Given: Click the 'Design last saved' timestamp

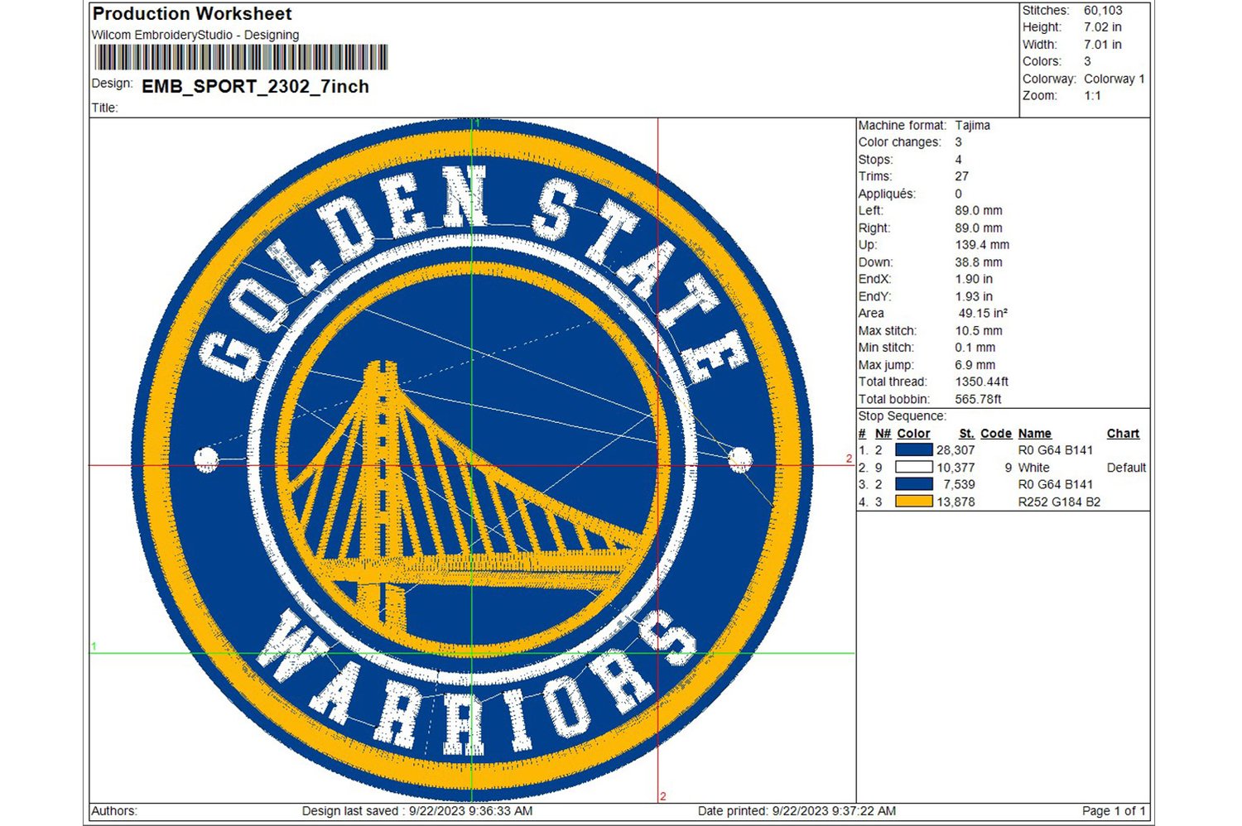Looking at the screenshot, I should (417, 811).
